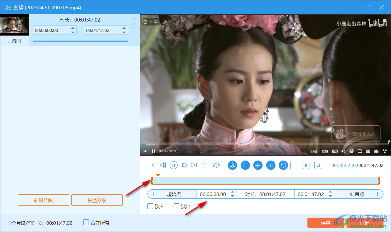391x232 pixels.
Task: Click the scissors icon in title bar
Action: coord(8,8)
